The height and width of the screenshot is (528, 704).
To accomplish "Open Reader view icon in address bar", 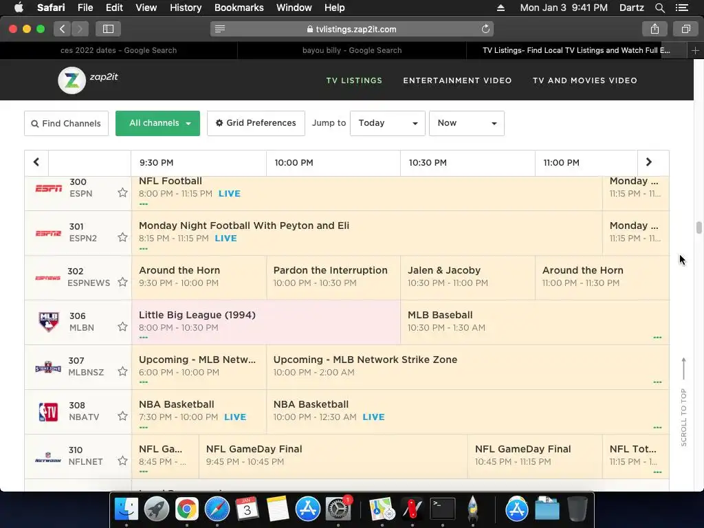I will 220,29.
